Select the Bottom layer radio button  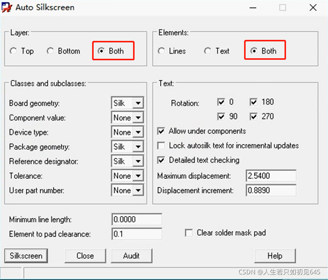[50, 51]
